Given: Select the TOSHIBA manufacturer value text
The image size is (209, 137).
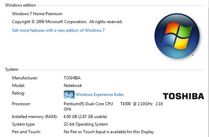Looking at the screenshot, I should (72, 78).
